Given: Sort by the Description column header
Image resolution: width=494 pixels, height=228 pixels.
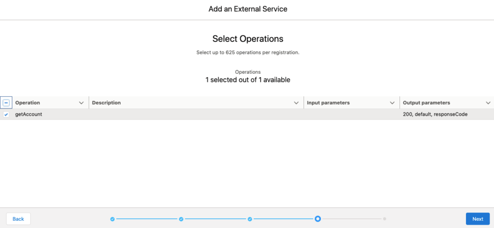Looking at the screenshot, I should 107,103.
